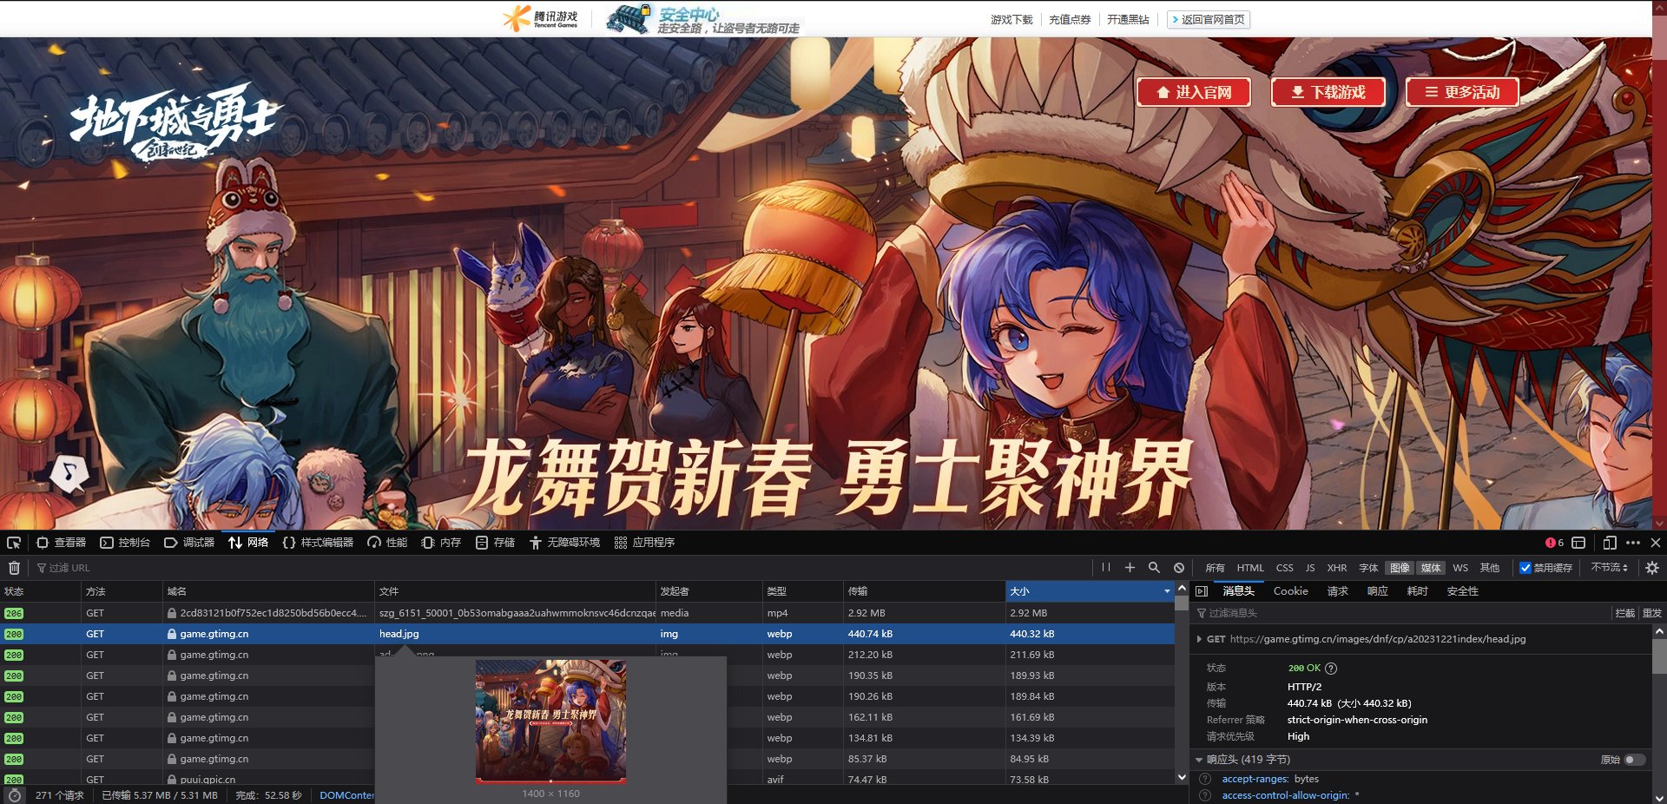
Task: Click the 下载游戏 download button
Action: tap(1328, 92)
